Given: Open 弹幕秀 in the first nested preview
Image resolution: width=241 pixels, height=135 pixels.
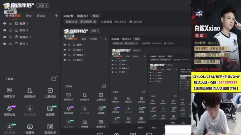Looking at the screenshot, I should 85,124.
